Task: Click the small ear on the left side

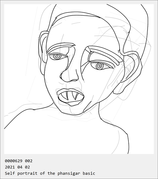Action: point(43,47)
